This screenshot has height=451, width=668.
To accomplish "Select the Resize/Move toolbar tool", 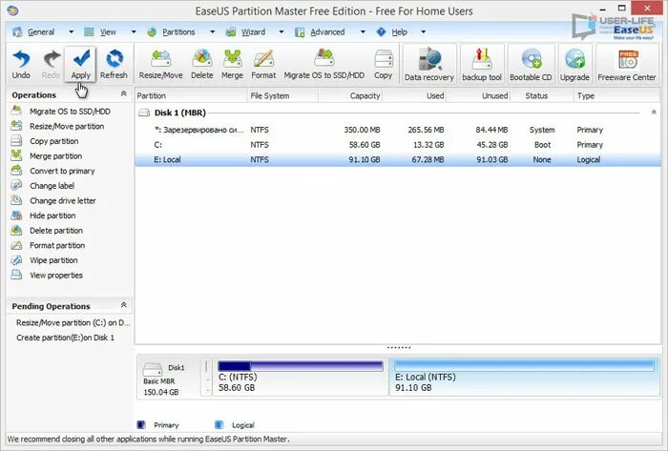I will pos(160,64).
